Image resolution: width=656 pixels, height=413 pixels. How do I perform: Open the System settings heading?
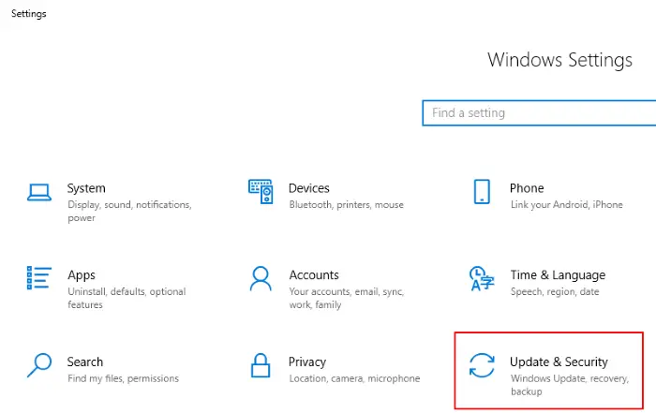[x=86, y=188]
